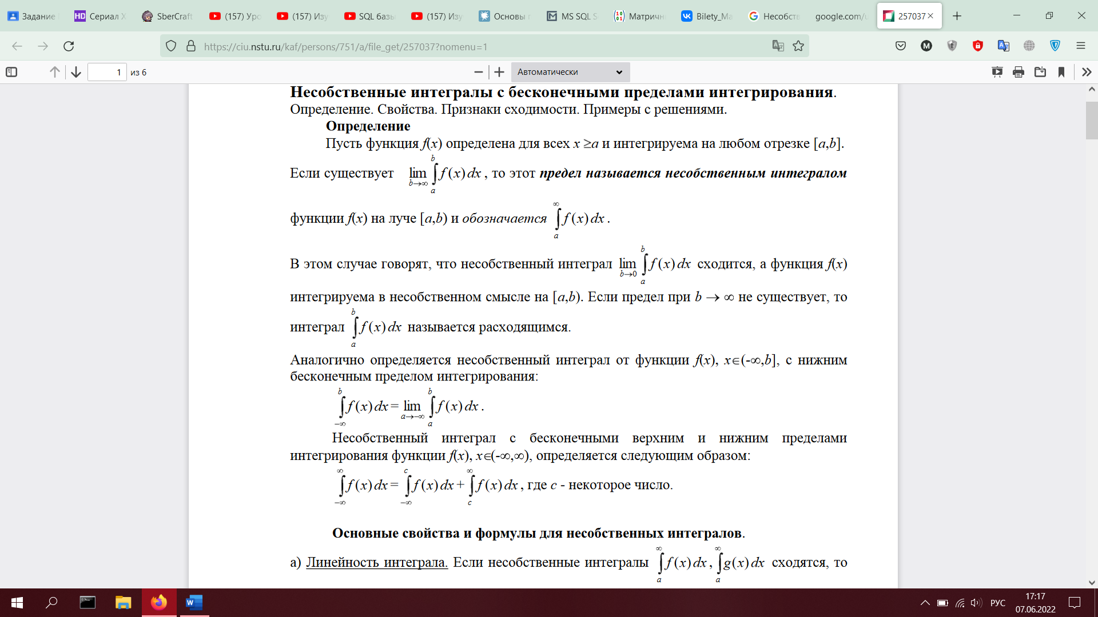Open Pocket save button
The image size is (1098, 617).
point(901,46)
